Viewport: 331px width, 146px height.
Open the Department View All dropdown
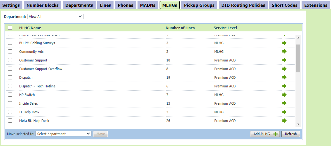56,16
